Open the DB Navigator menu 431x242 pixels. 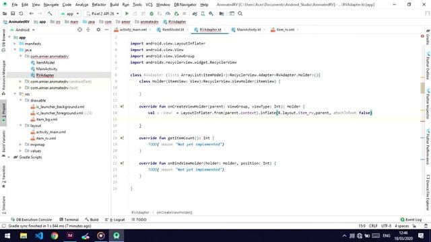tap(185, 5)
